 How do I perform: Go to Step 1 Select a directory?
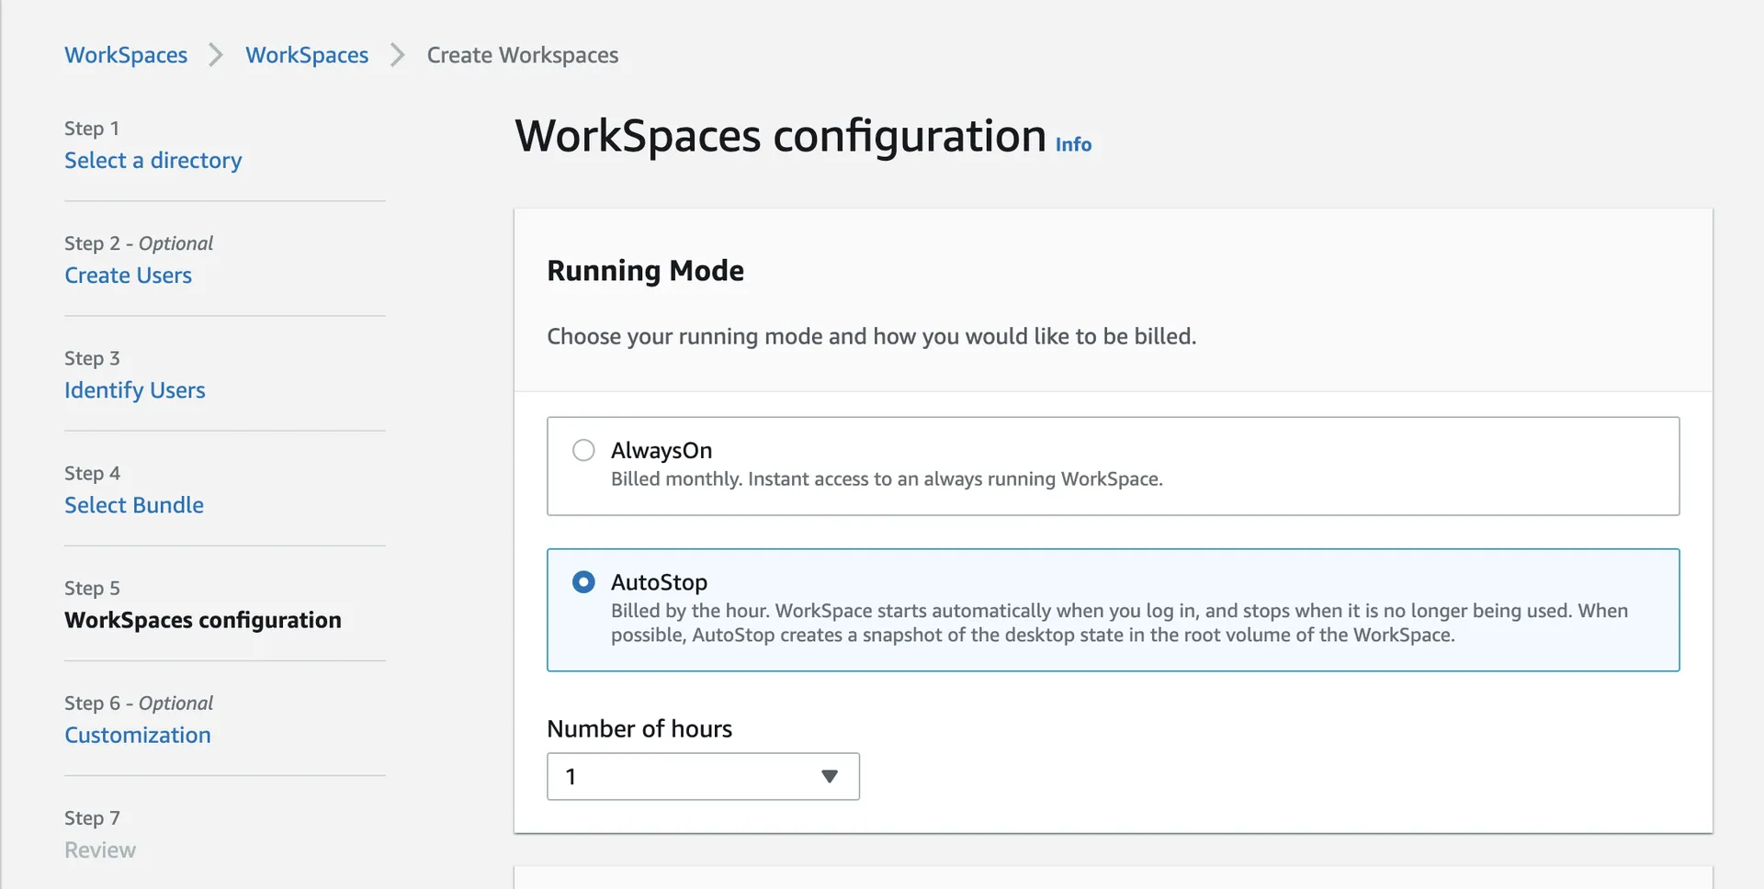153,161
